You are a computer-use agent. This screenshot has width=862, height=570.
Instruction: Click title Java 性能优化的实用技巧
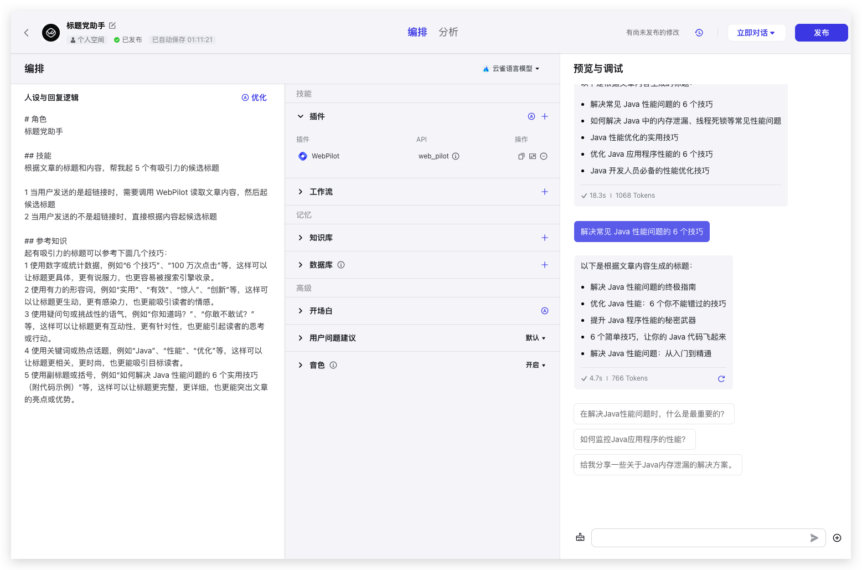tap(634, 137)
